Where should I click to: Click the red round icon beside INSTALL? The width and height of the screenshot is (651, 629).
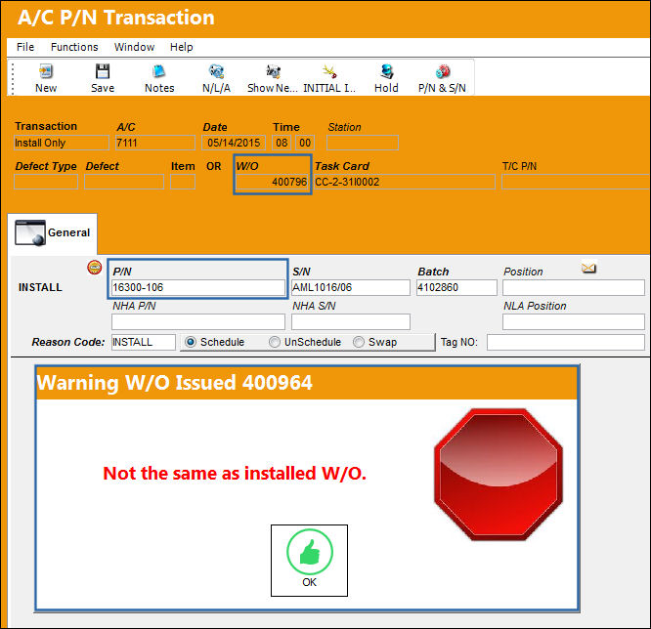(95, 268)
